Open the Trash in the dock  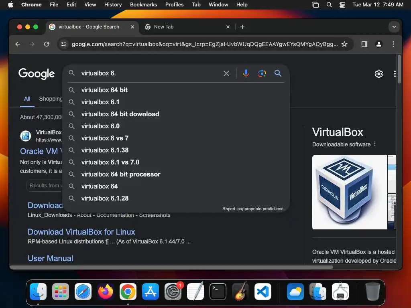pos(373,292)
